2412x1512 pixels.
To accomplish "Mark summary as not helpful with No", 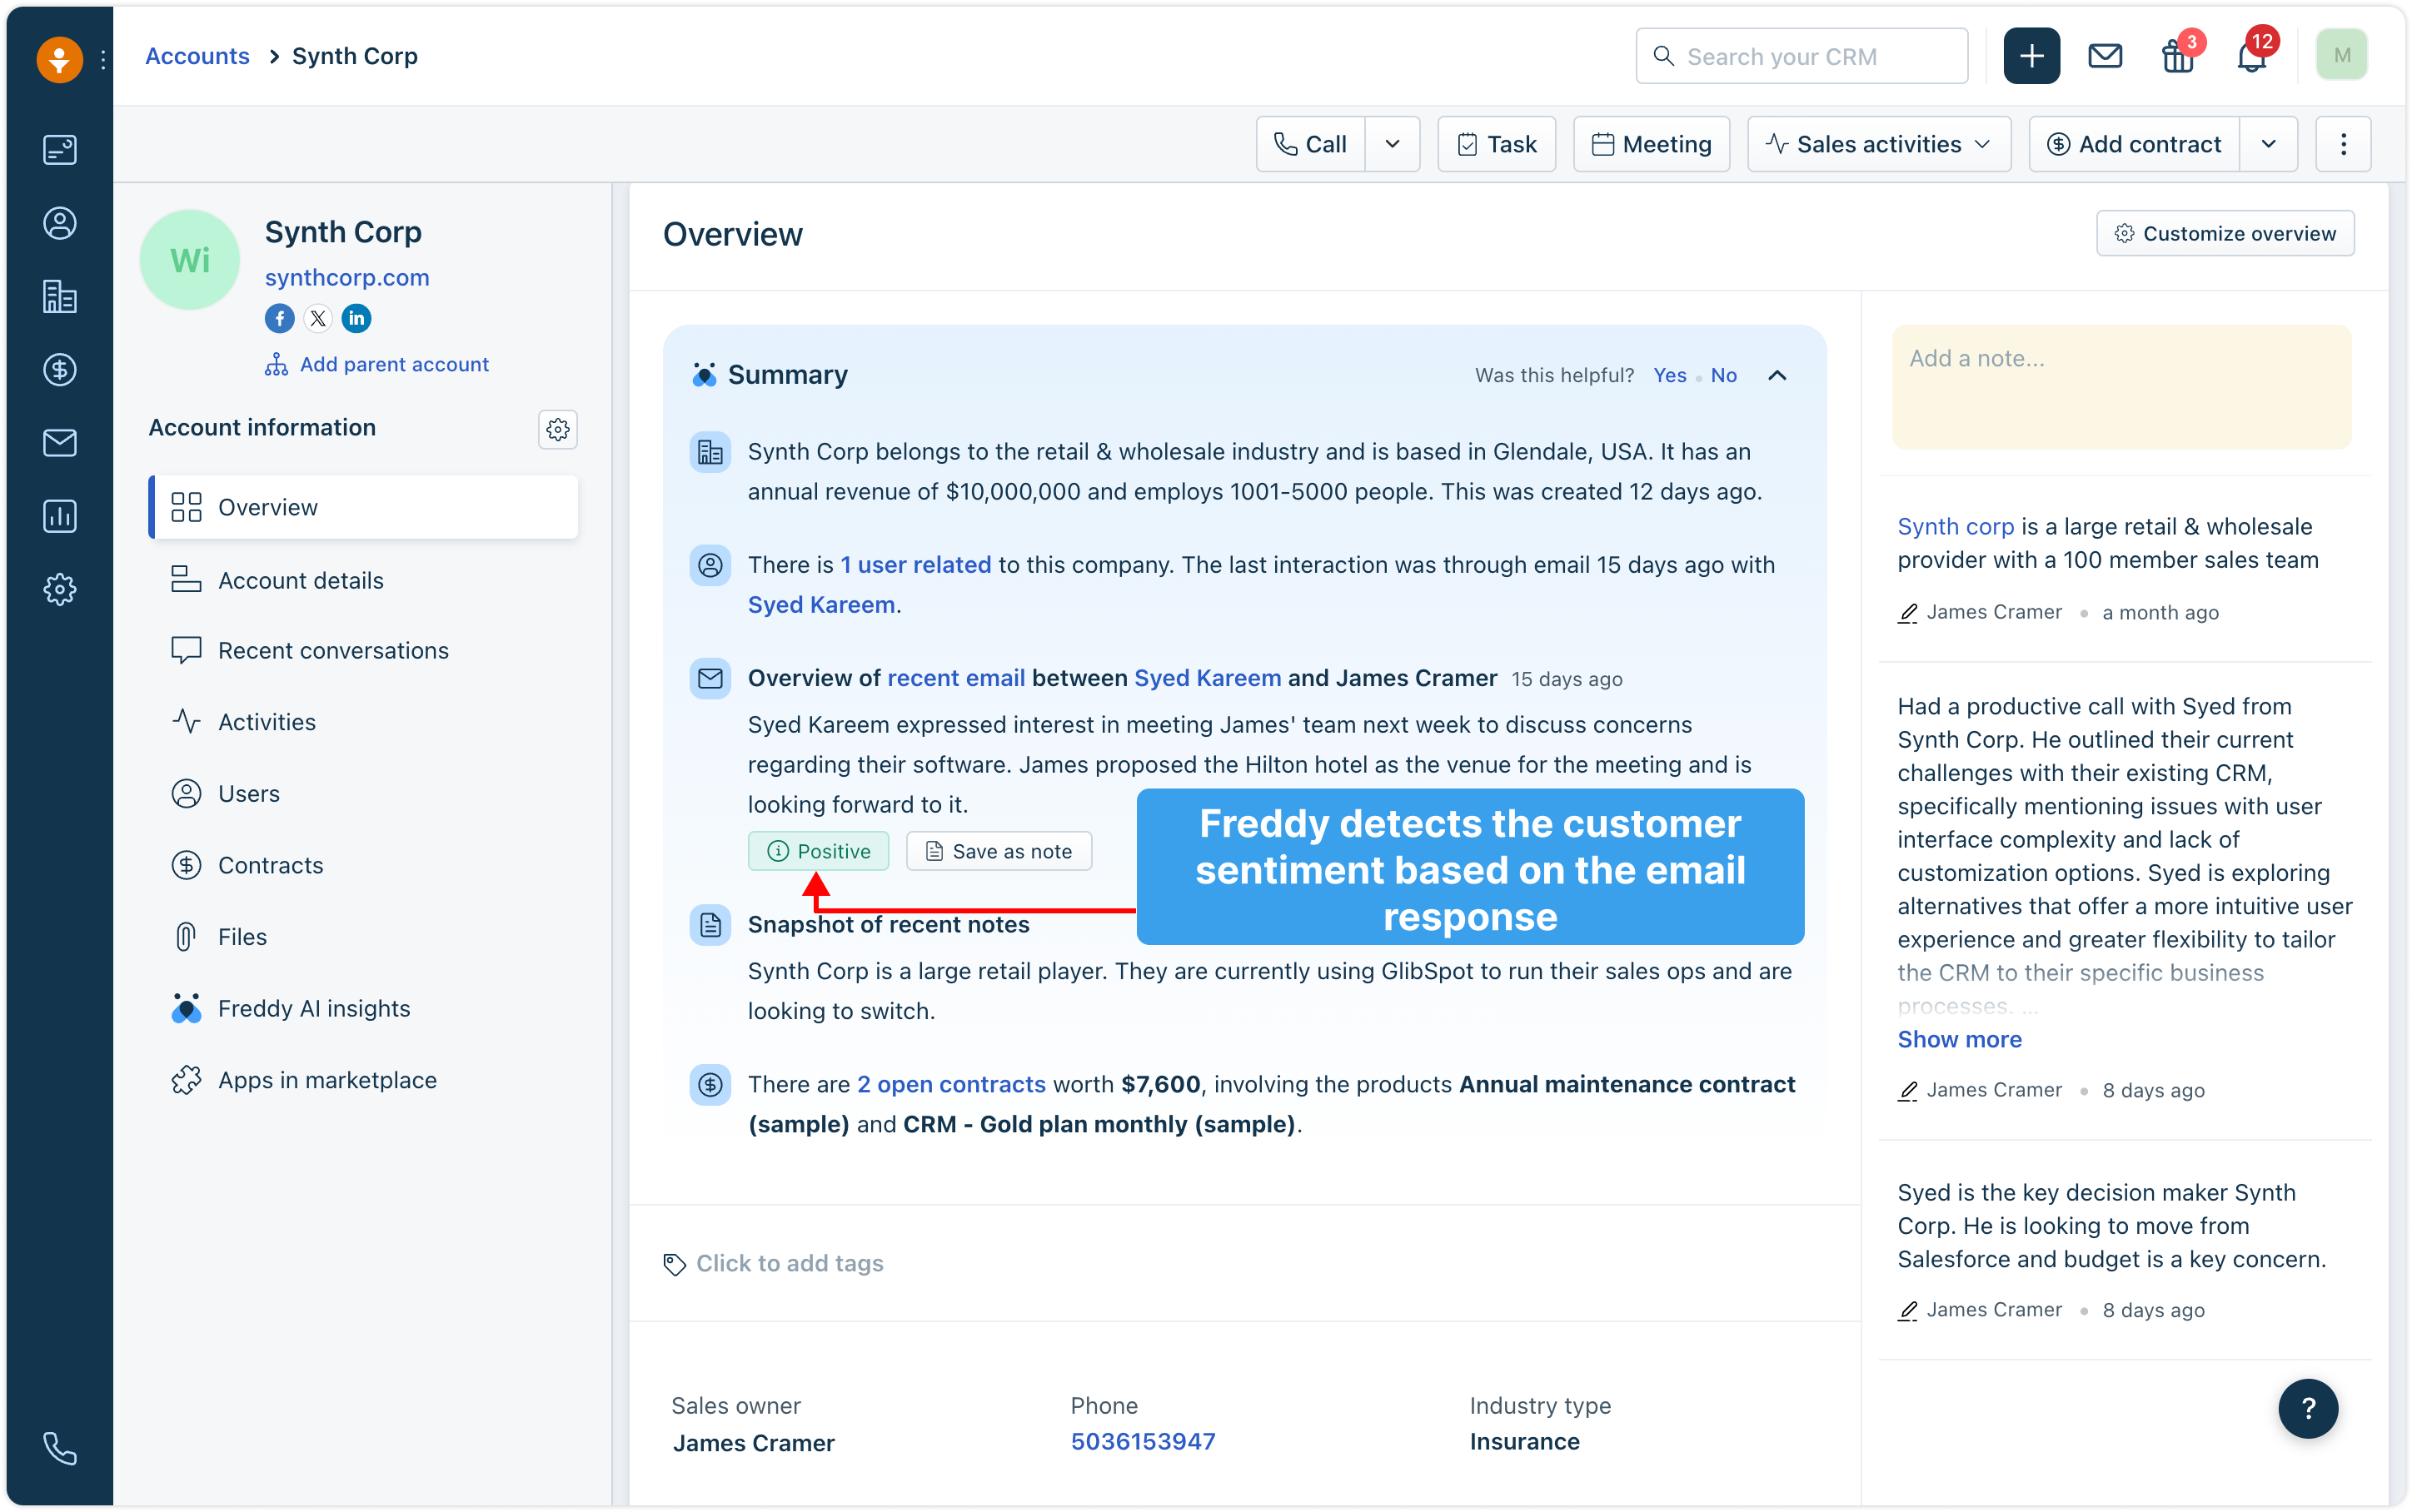I will pyautogui.click(x=1723, y=375).
